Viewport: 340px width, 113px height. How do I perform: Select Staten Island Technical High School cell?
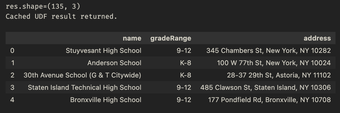85,88
